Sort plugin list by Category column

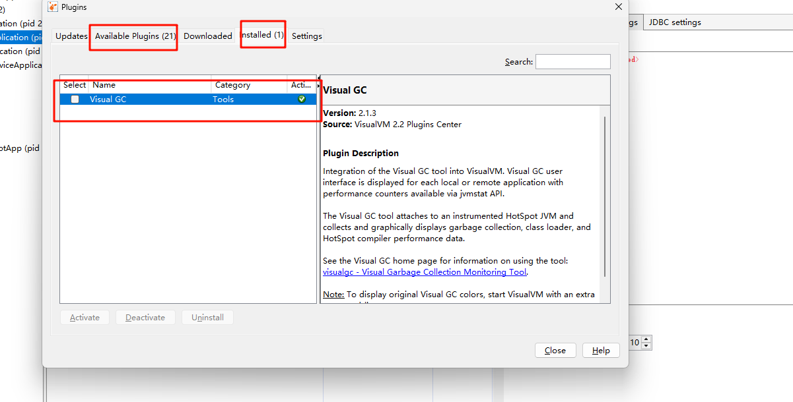(250, 85)
